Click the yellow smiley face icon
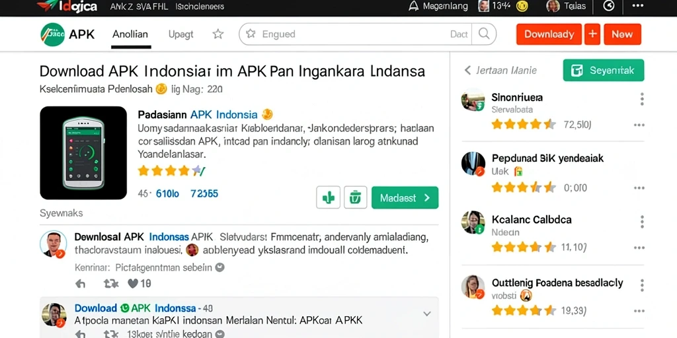The width and height of the screenshot is (677, 338). [522, 6]
